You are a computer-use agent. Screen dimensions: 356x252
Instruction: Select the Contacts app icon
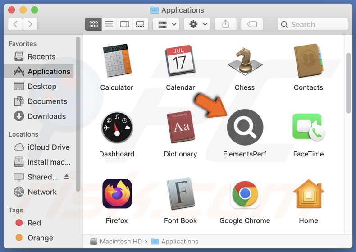[308, 60]
